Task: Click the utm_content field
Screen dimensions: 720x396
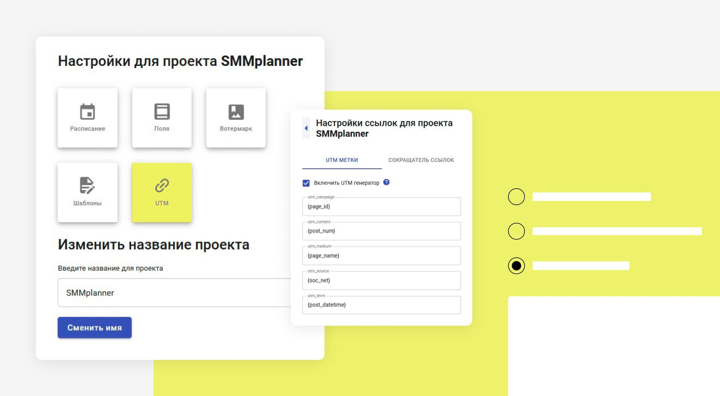Action: [x=382, y=231]
